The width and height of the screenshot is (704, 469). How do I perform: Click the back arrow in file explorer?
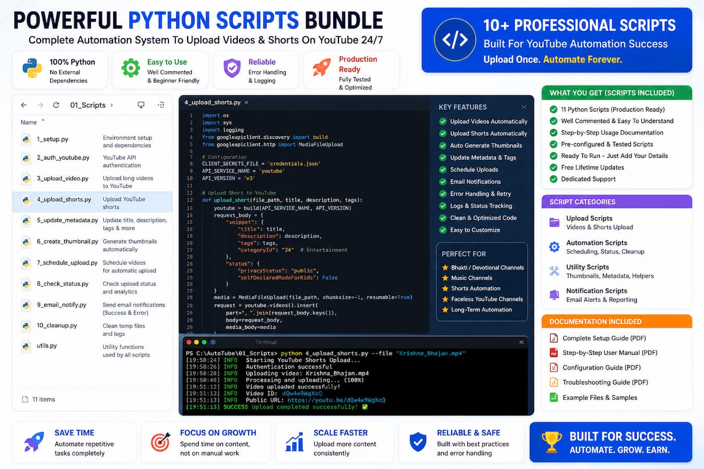pos(23,105)
